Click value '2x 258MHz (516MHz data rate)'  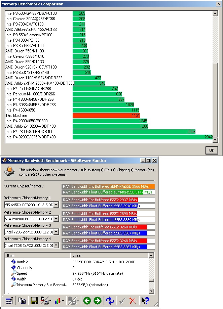tap(98, 273)
